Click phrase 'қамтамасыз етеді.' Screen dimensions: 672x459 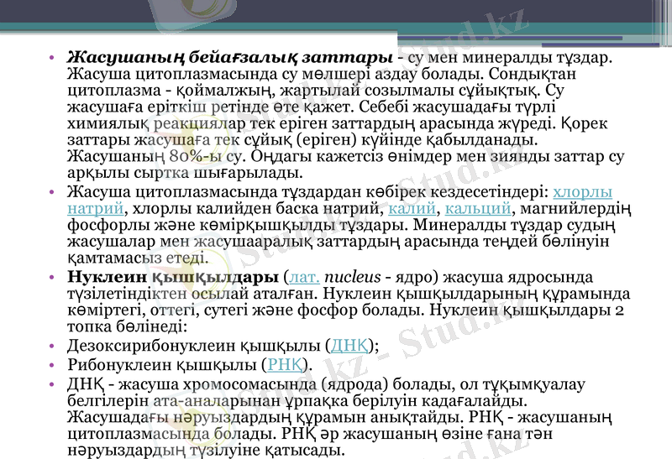[x=138, y=258]
